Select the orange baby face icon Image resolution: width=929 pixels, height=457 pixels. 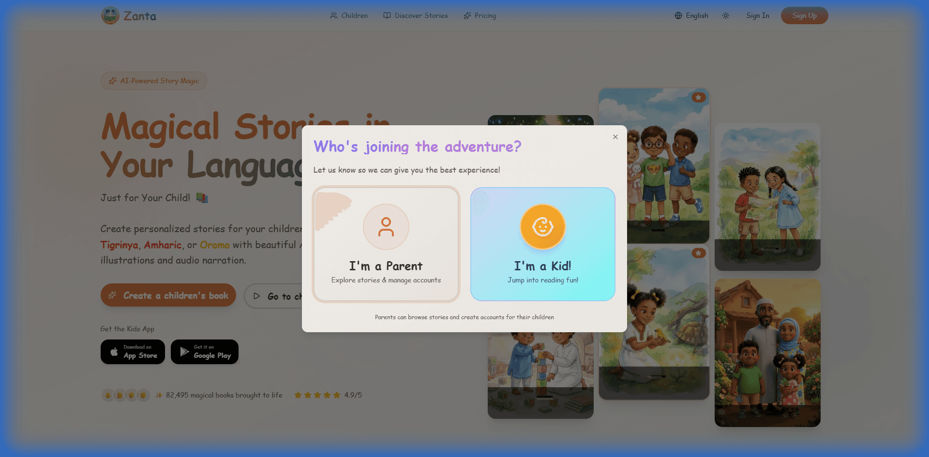coord(543,227)
